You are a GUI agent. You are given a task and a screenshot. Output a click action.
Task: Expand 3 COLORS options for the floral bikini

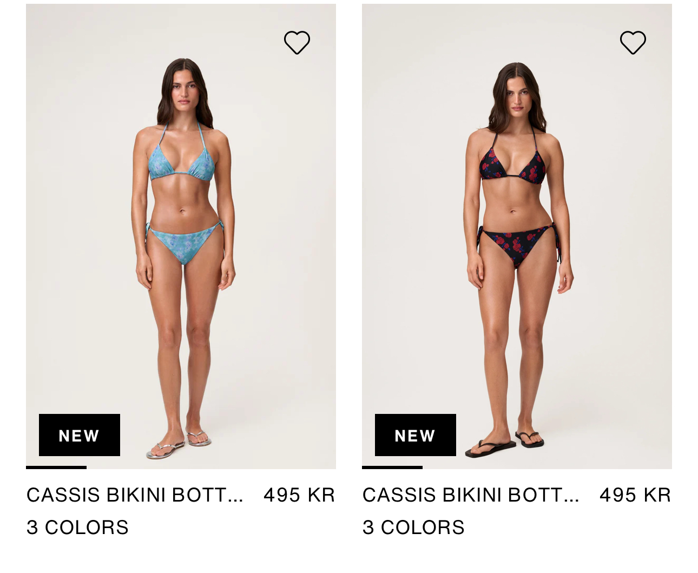click(413, 528)
